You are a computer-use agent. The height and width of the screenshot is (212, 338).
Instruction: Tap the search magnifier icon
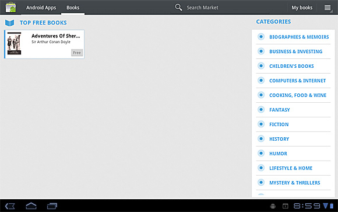178,8
